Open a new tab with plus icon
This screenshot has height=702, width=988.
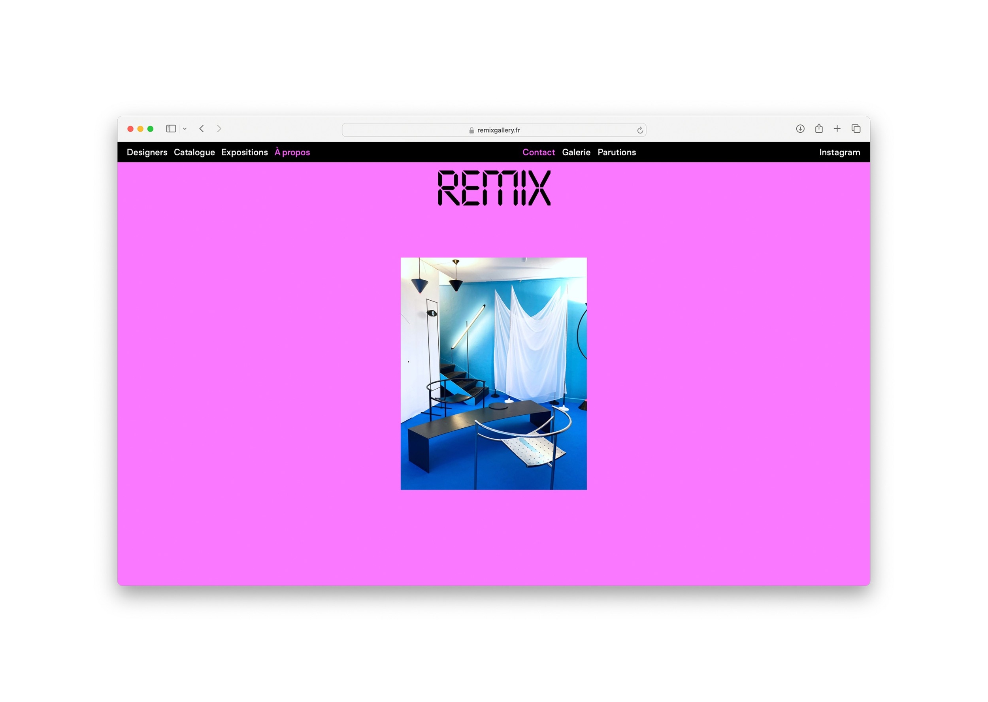click(837, 129)
